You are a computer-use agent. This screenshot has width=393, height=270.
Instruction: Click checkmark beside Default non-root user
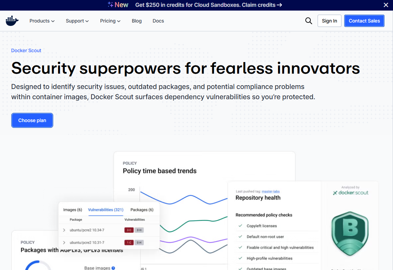[x=241, y=237]
